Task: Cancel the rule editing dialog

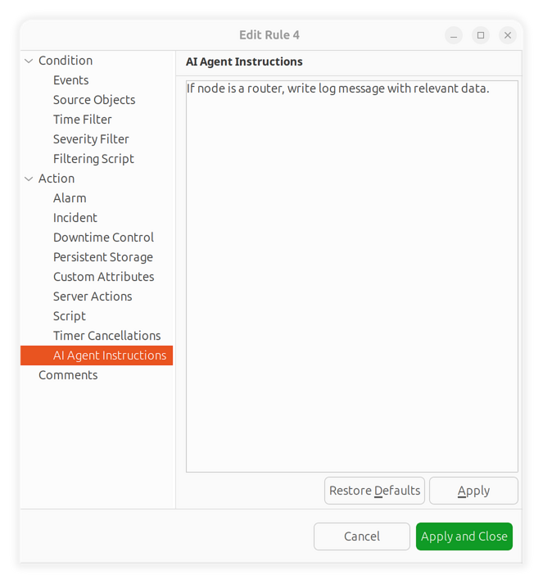Action: pos(361,536)
